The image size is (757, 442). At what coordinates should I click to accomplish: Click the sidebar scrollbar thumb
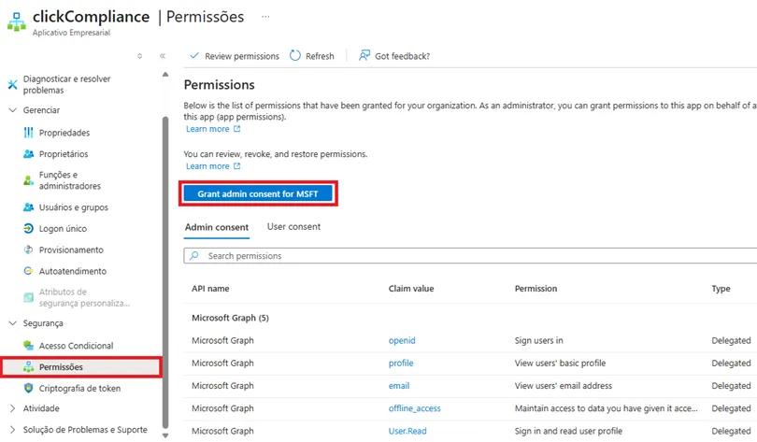point(165,273)
